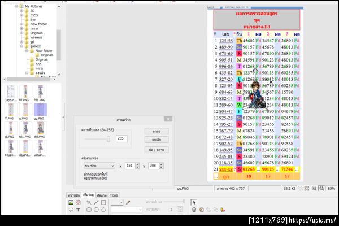Click the X coordinate field showing 151
339x226 pixels.
pyautogui.click(x=131, y=166)
